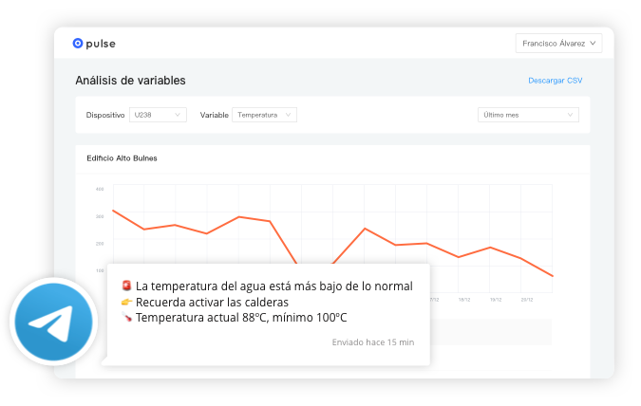Click the Enviado hace 15 min timestamp

pyautogui.click(x=372, y=341)
